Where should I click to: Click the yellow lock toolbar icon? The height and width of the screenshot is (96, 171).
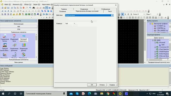point(14,14)
